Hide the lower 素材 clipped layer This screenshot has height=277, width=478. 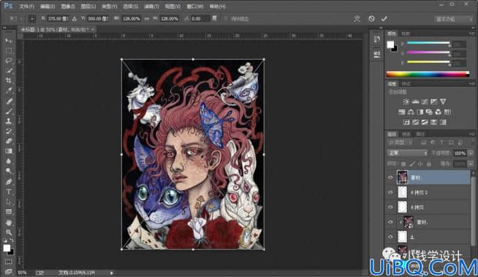391,222
